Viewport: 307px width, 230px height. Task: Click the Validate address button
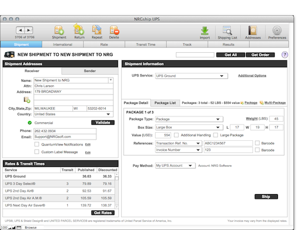coord(103,122)
